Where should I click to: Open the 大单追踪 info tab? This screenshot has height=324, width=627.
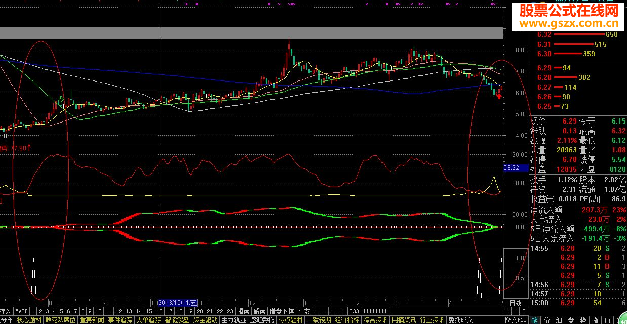tap(148, 320)
